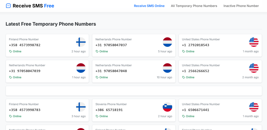
Task: Click the Receive SMS Free logo icon
Action: [8, 6]
